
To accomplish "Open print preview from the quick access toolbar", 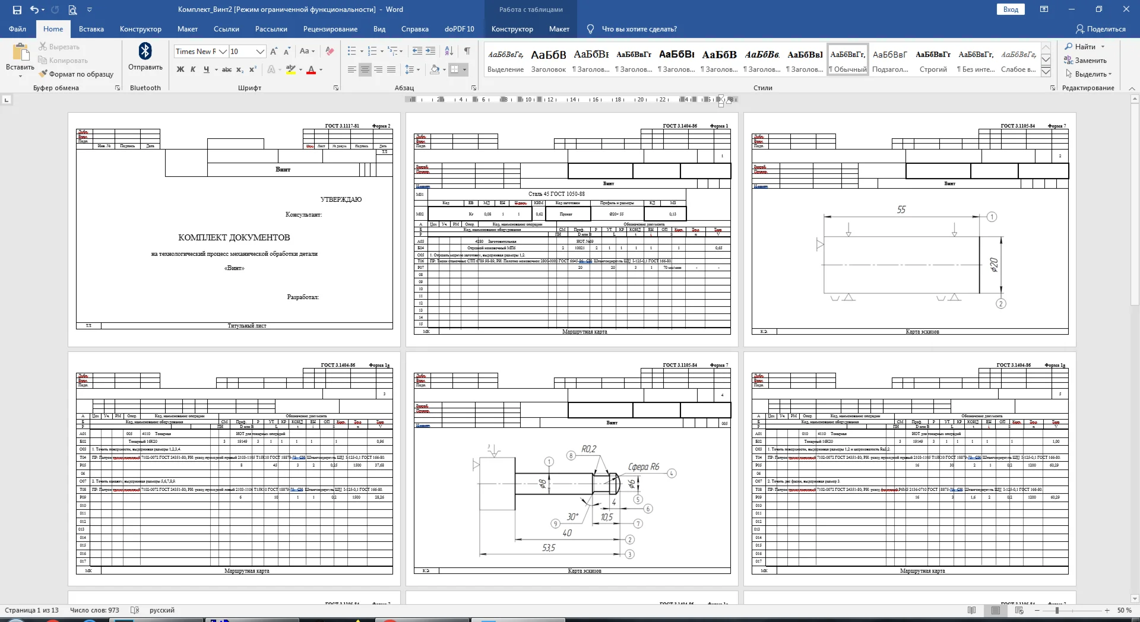I will (x=72, y=9).
